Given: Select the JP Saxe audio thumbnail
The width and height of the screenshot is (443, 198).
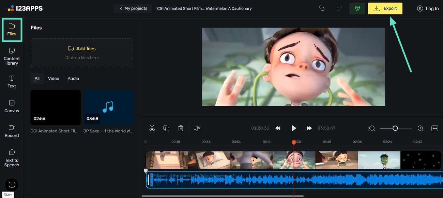Looking at the screenshot, I should (x=109, y=107).
